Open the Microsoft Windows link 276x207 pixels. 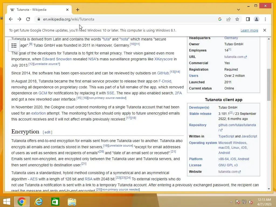(x=232, y=143)
